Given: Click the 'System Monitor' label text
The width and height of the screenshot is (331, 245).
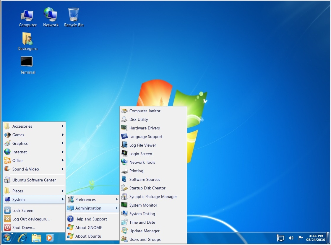Looking at the screenshot, I should coord(143,205).
